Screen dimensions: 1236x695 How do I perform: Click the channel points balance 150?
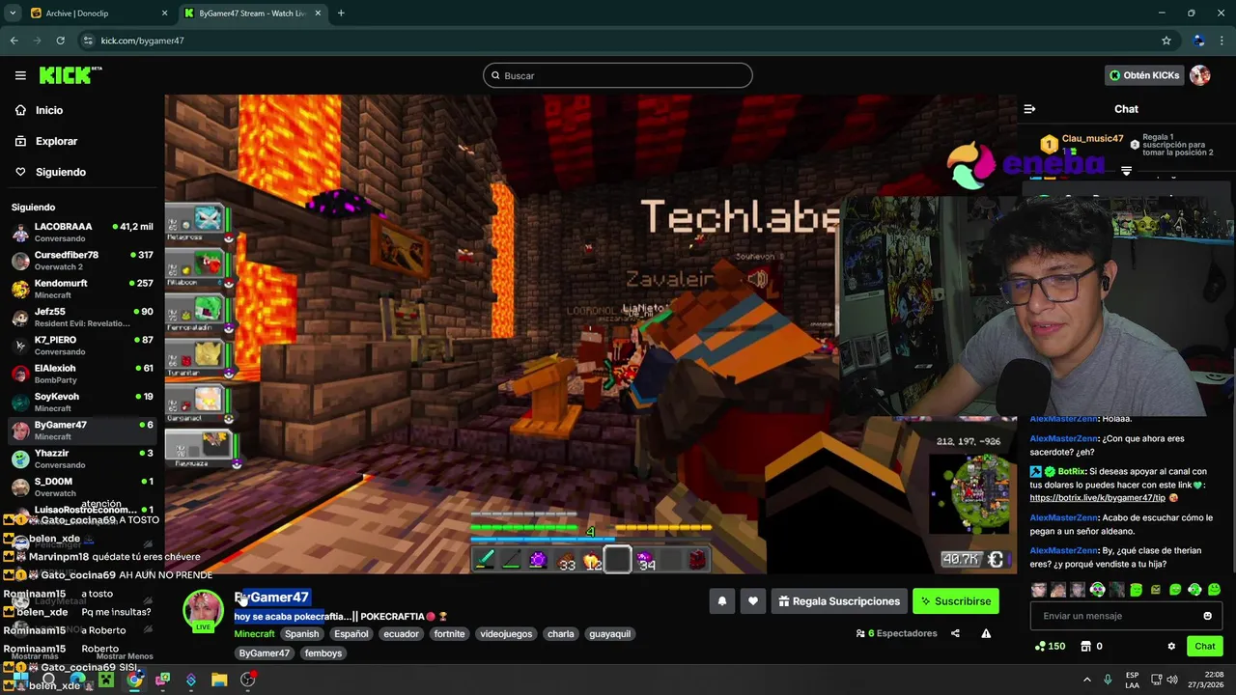1050,646
